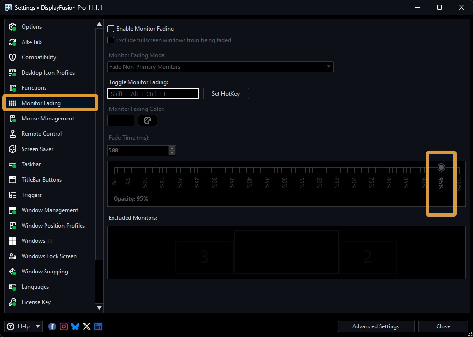Open the color palette picker icon
Screen dimensions: 473x337
click(x=148, y=120)
